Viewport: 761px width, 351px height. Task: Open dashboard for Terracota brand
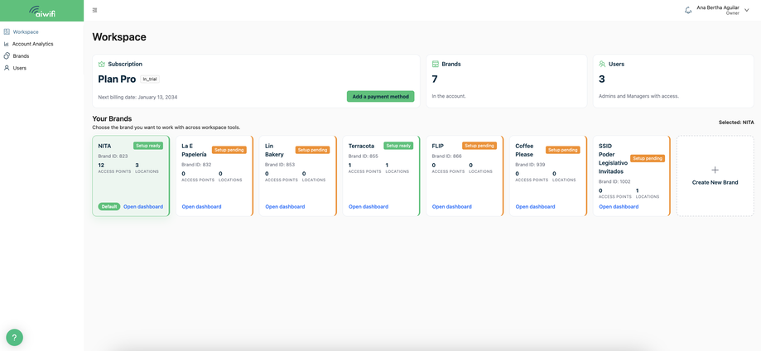coord(368,207)
